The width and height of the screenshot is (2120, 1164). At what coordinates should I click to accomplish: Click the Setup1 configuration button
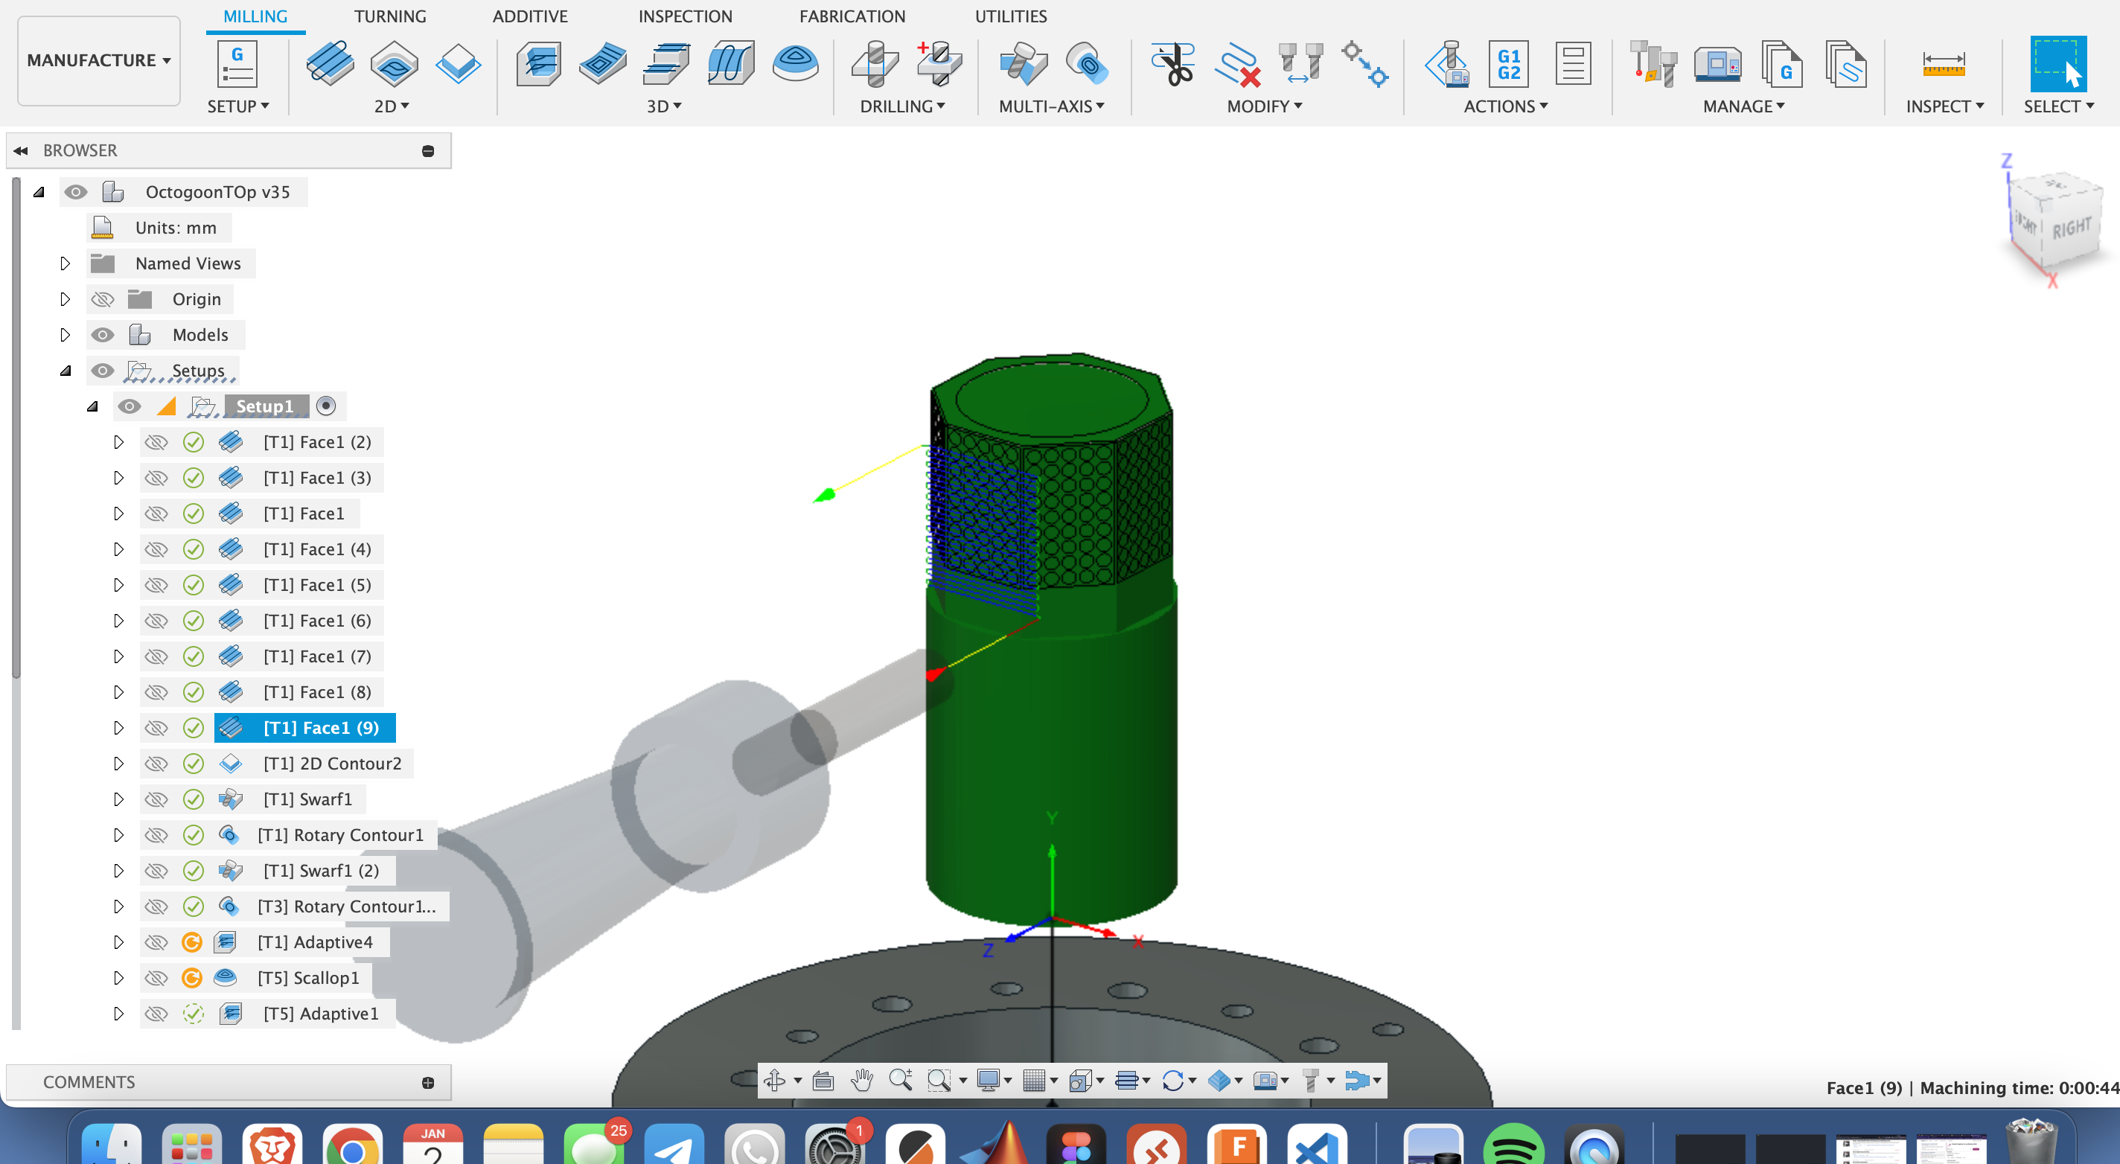(325, 406)
